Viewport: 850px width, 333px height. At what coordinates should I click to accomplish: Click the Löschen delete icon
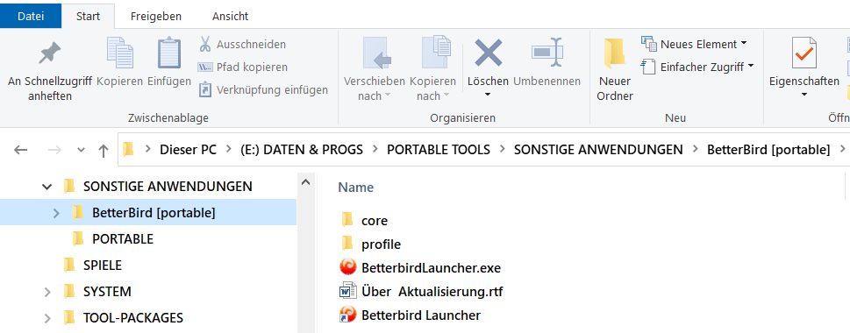(488, 53)
